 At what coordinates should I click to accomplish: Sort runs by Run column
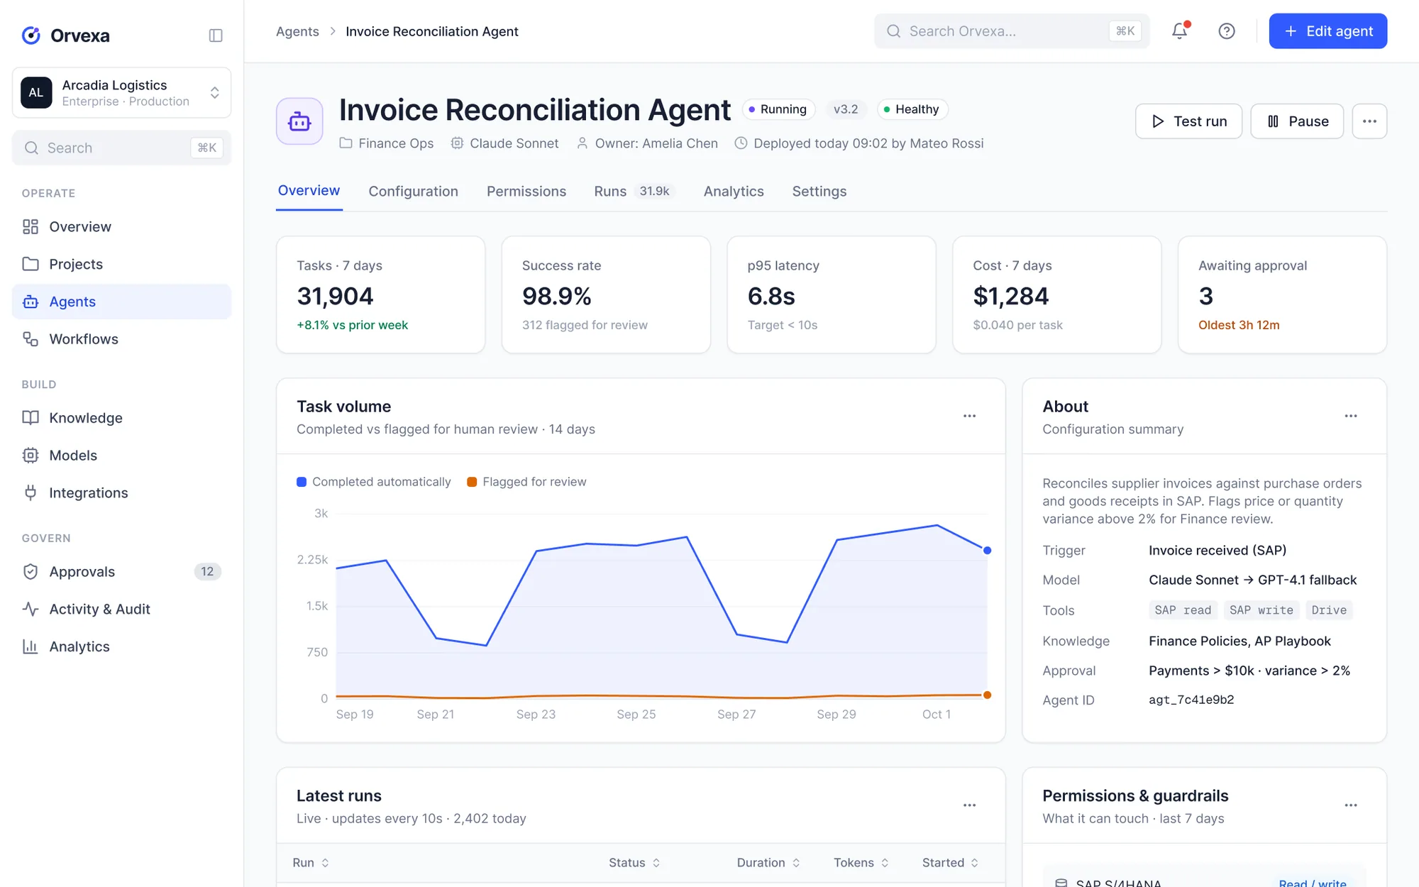(x=311, y=863)
